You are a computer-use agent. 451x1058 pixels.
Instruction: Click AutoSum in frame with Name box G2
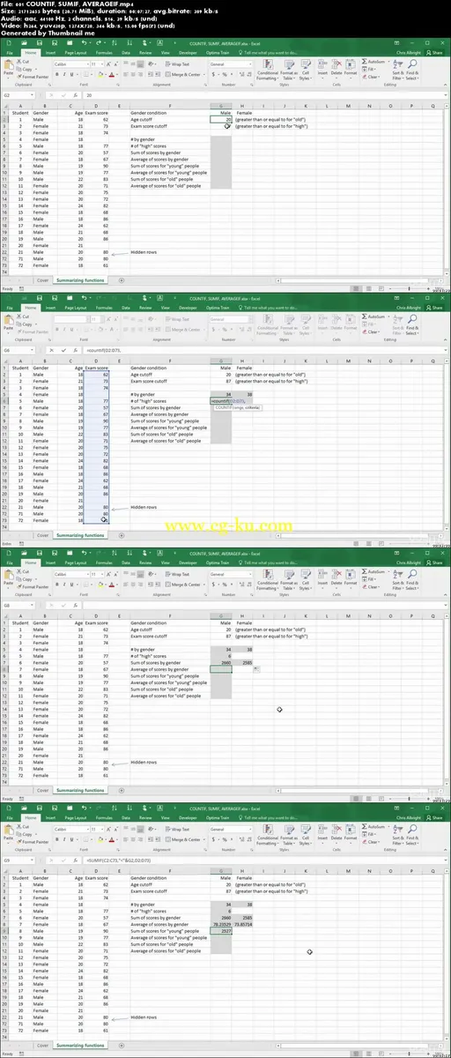[x=375, y=61]
